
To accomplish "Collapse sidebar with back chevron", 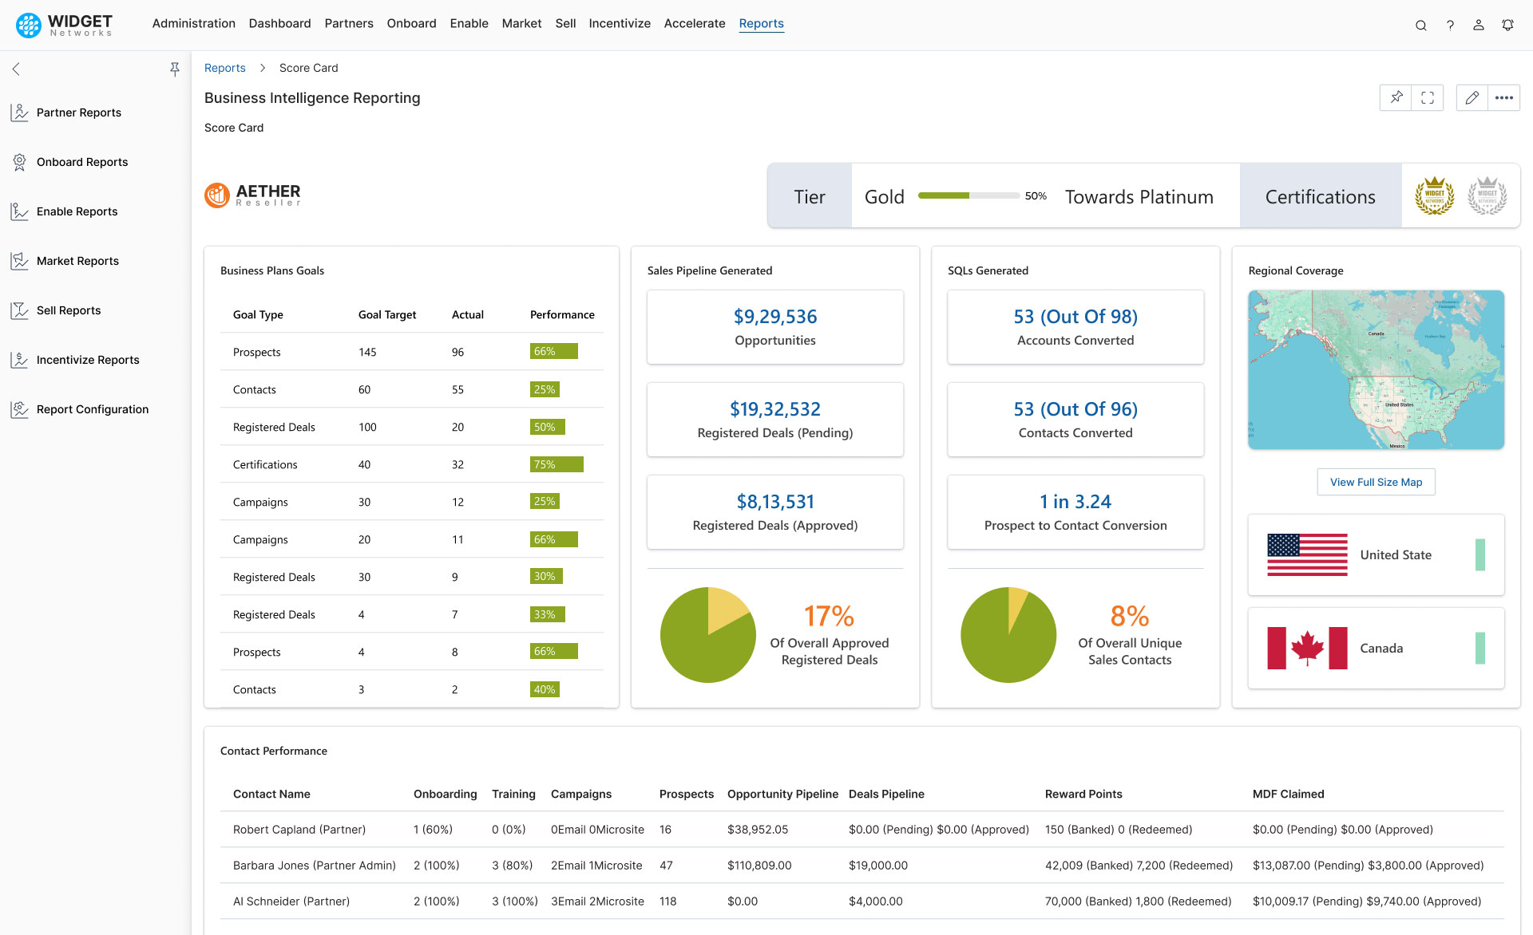I will pyautogui.click(x=16, y=69).
